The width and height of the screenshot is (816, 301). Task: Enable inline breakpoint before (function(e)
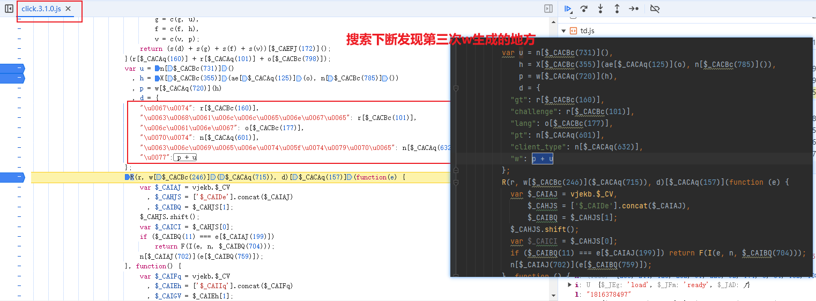click(350, 177)
